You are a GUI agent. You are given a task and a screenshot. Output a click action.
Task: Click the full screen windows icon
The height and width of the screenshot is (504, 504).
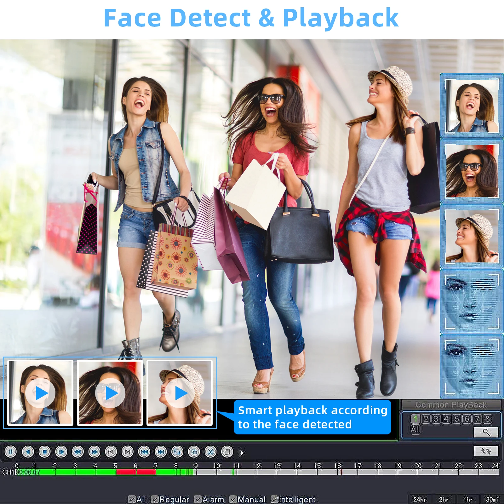click(194, 452)
